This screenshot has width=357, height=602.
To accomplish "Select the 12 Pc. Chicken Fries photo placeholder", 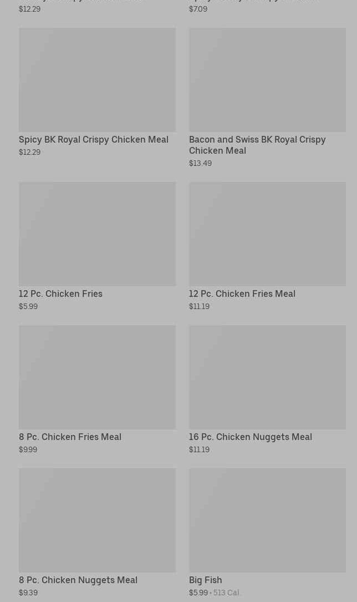I will click(x=97, y=234).
